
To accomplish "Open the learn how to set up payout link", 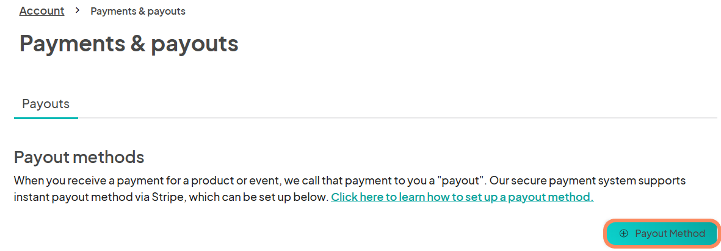I will (462, 198).
